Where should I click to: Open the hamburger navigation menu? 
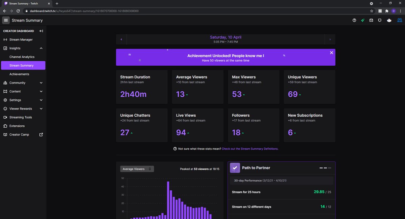[6, 20]
